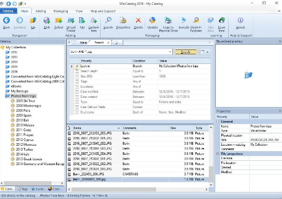This screenshot has height=199, width=282.
Task: Go Back in navigation ribbon
Action: tap(6, 23)
